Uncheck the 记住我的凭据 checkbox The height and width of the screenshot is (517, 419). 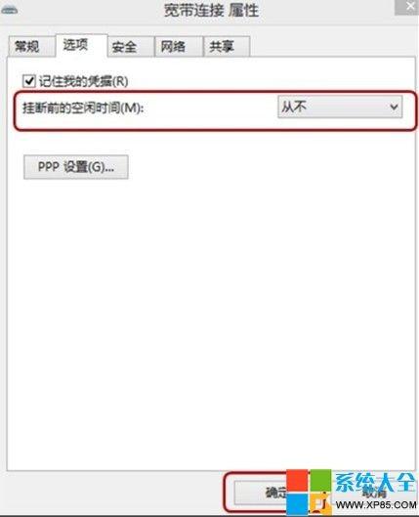coord(29,81)
